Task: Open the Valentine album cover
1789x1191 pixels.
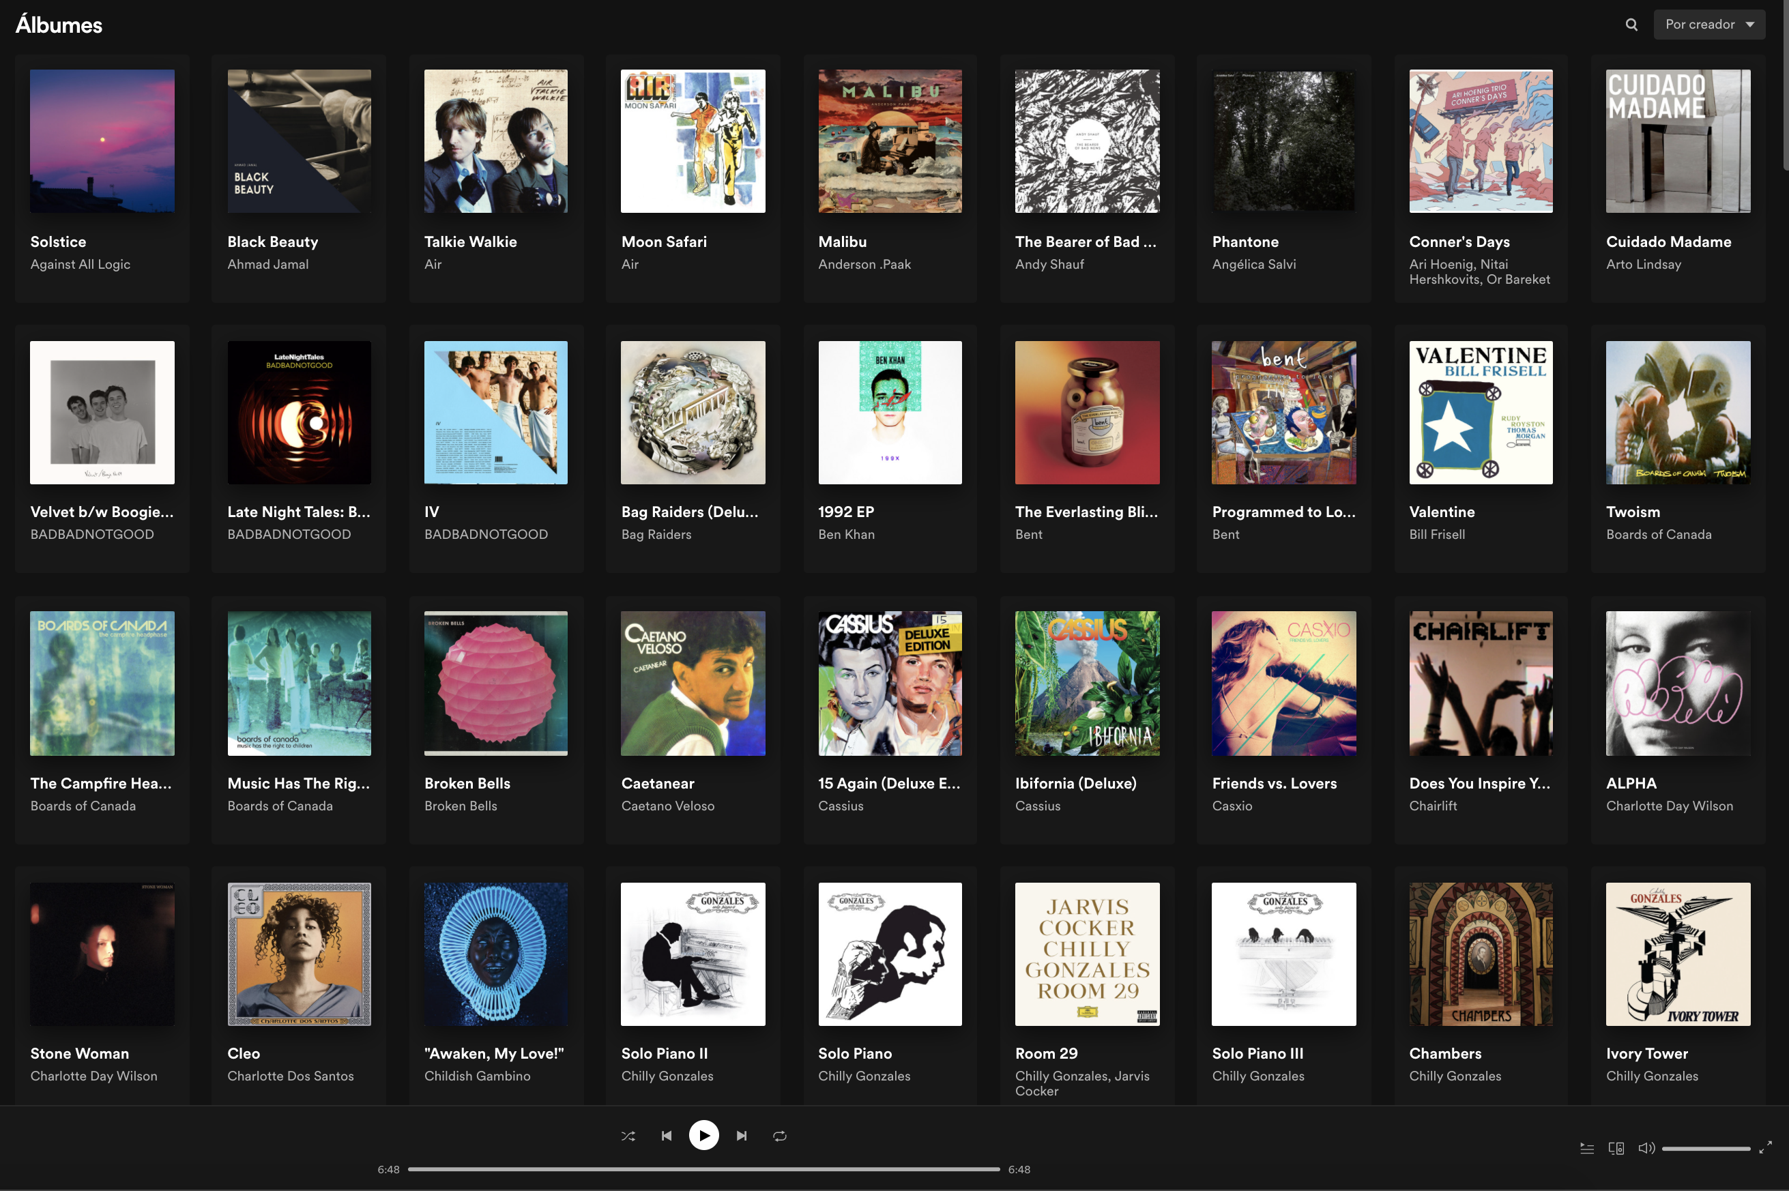Action: 1481,413
